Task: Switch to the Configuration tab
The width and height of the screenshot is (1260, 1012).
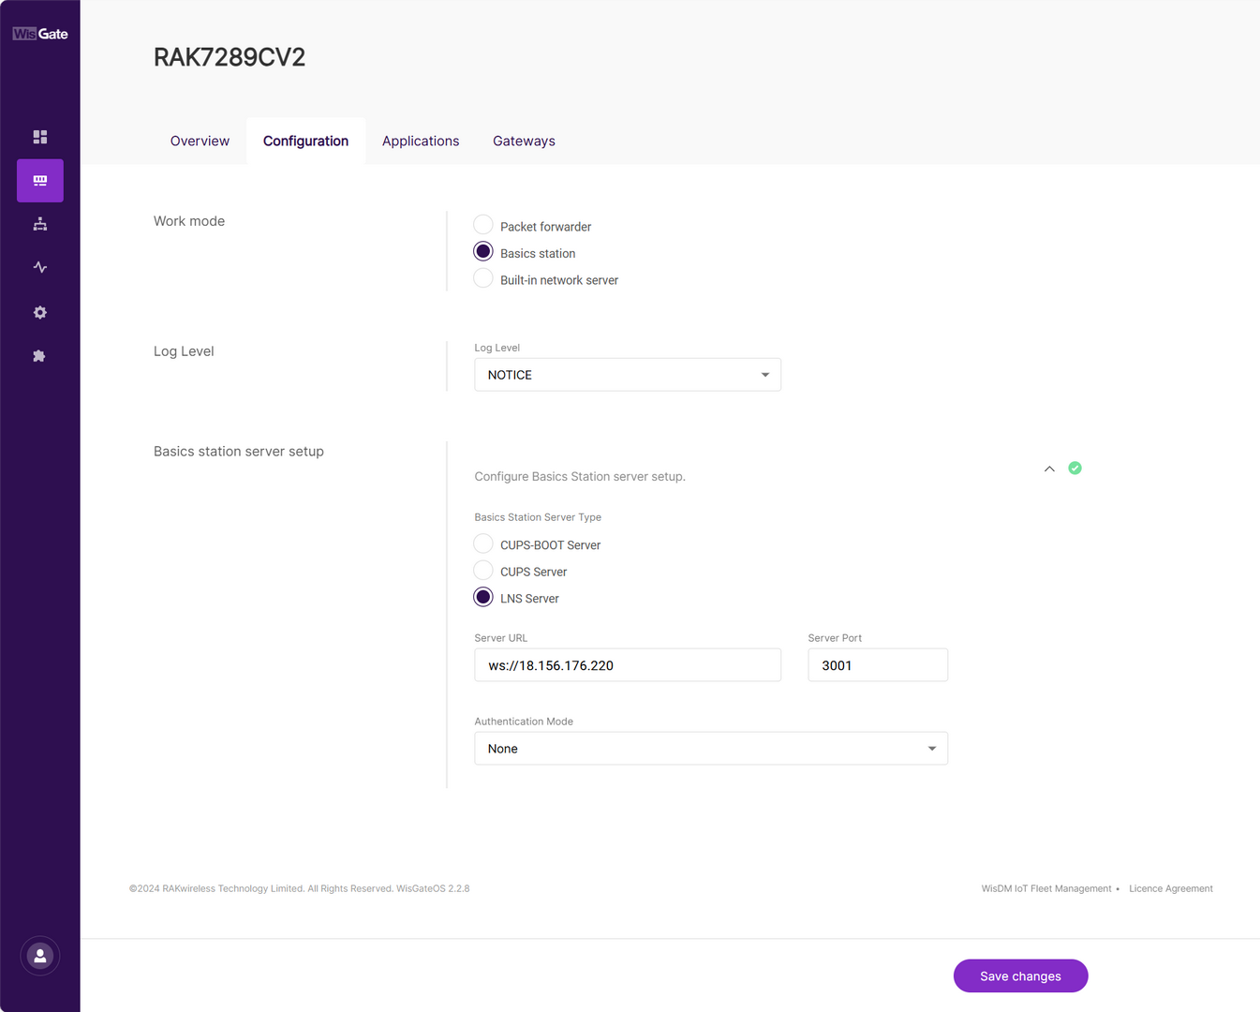Action: [305, 141]
